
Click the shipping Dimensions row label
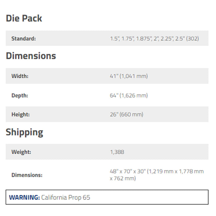[27, 175]
